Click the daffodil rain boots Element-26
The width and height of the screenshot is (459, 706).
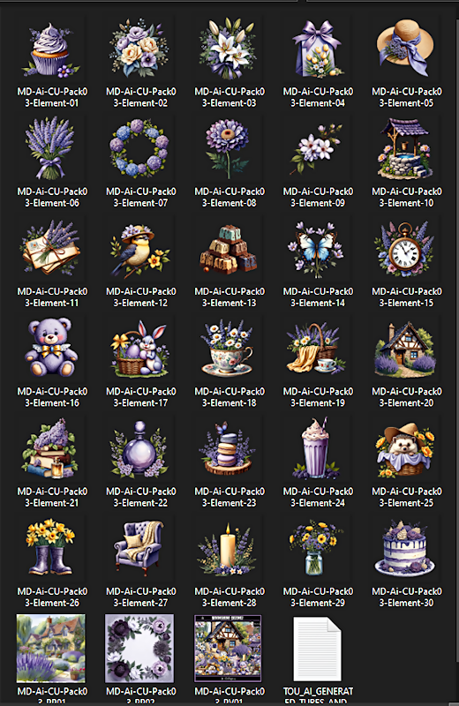51,547
